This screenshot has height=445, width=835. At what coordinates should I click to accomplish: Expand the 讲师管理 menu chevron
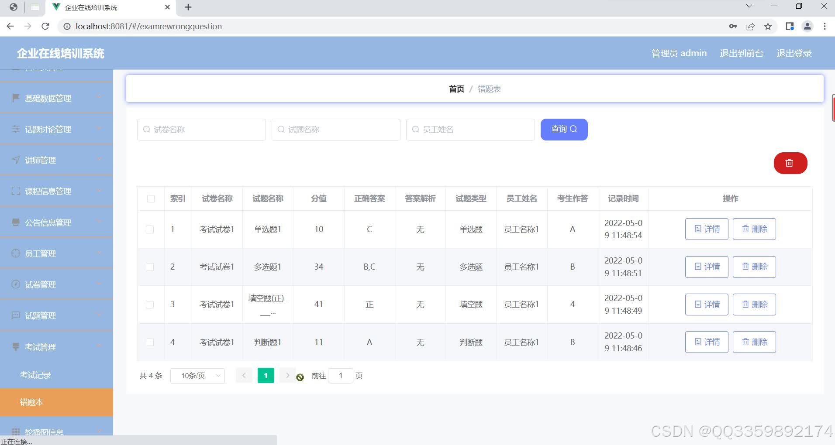tap(99, 159)
